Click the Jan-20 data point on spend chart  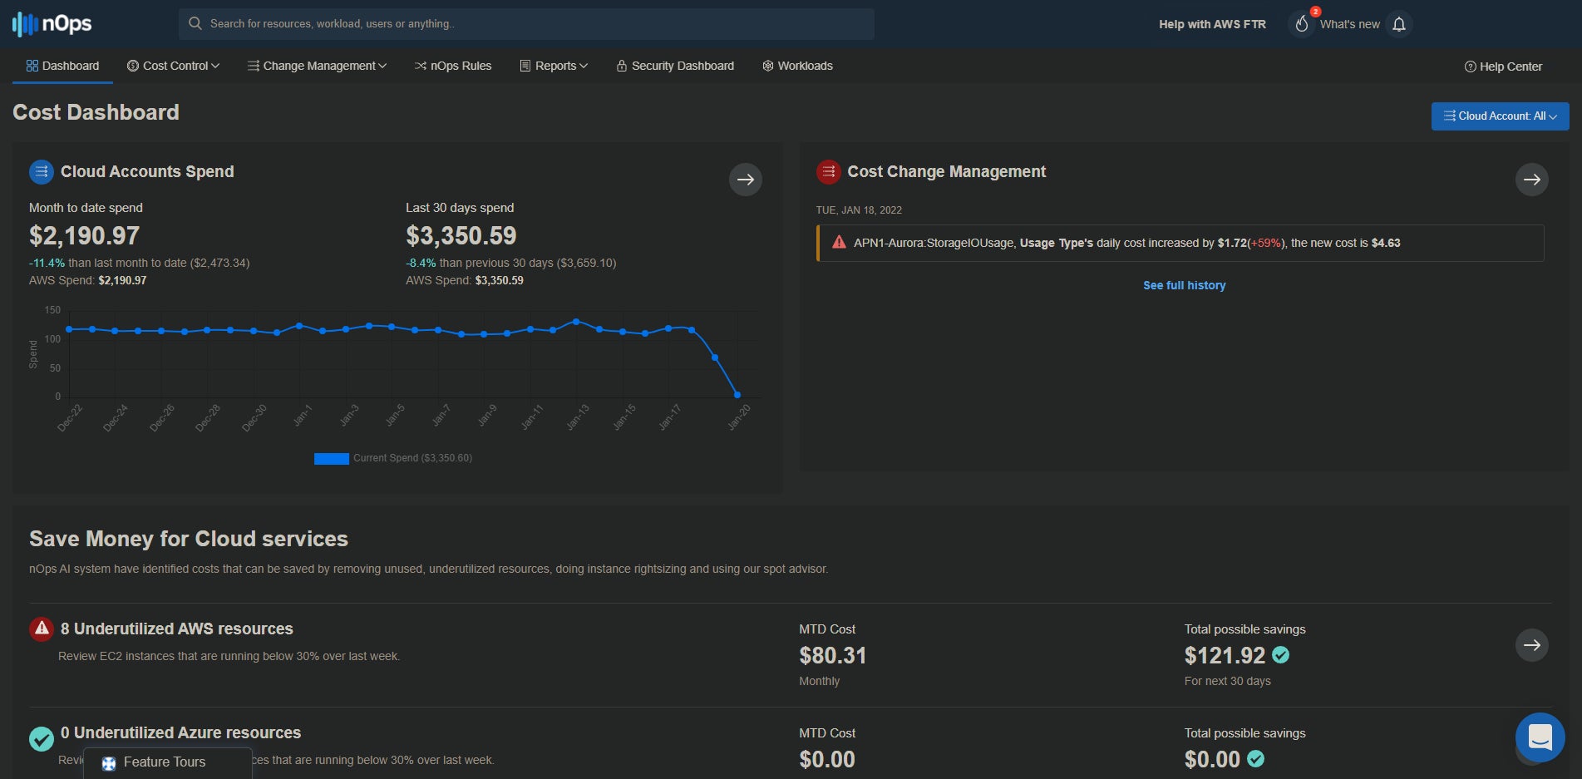(x=737, y=395)
